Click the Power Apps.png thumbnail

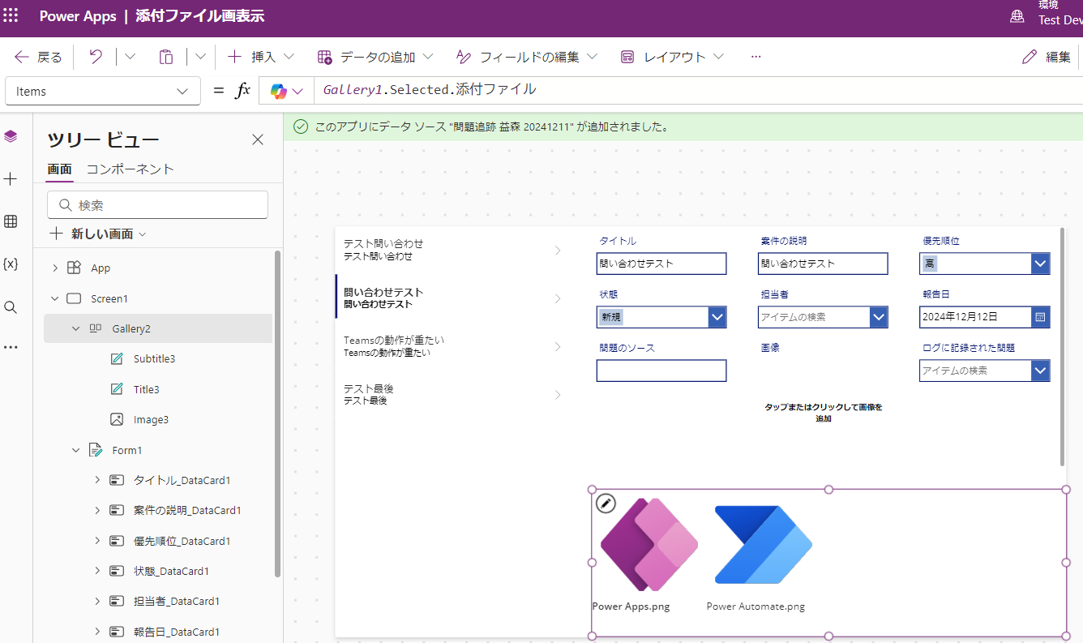(x=649, y=546)
